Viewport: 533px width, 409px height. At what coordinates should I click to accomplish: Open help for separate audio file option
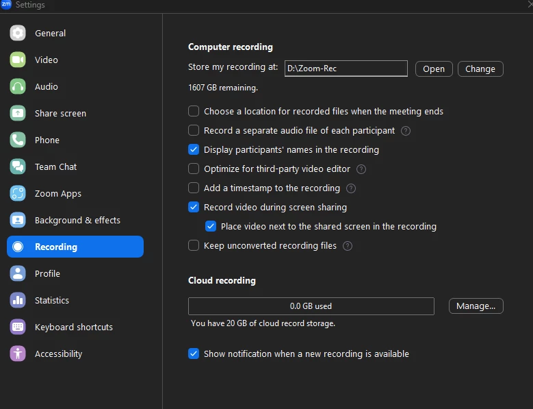406,131
